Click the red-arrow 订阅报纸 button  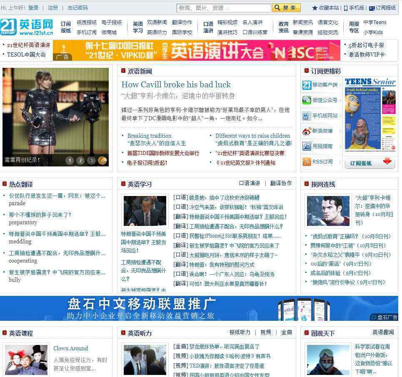[x=370, y=163]
